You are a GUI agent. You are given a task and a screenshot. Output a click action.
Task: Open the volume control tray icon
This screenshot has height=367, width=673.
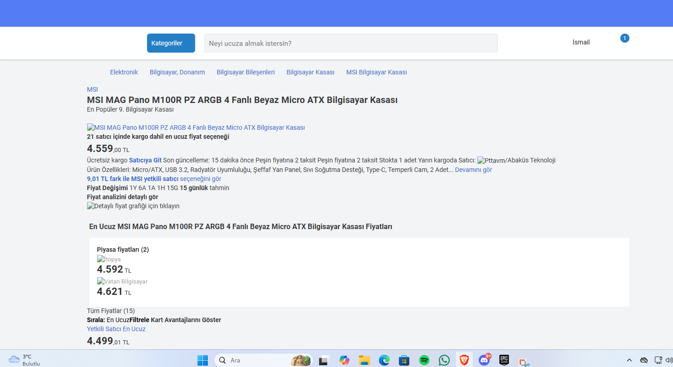tap(668, 360)
